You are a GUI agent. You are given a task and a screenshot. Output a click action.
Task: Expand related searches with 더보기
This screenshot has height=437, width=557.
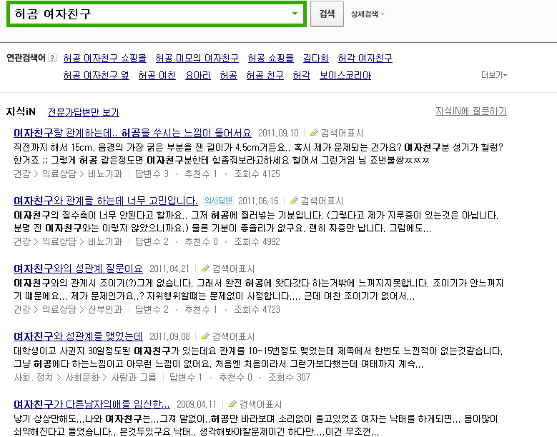[494, 75]
